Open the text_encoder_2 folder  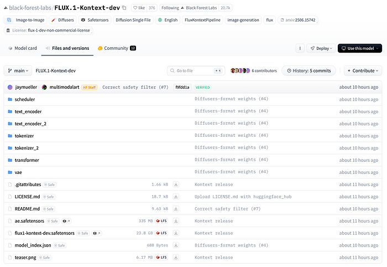click(30, 124)
